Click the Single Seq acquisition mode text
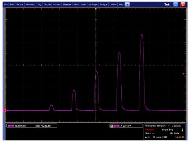This screenshot has height=142, width=189. click(x=167, y=130)
